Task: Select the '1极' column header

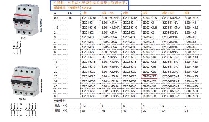Action: point(84,13)
